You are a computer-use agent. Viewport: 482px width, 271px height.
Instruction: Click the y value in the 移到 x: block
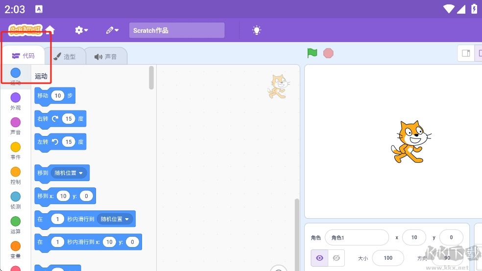tap(86, 196)
